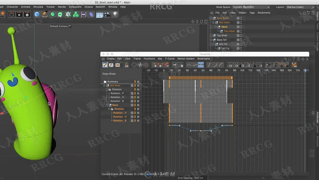Click the Subdivision Surface generator icon
The image size is (319, 180).
53,14
